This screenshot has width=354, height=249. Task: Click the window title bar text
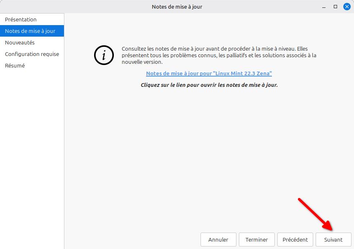tap(177, 7)
